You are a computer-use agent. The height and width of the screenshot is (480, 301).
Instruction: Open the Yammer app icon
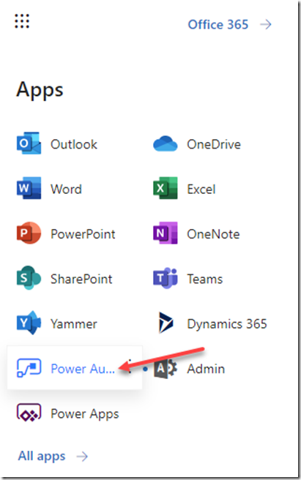29,323
